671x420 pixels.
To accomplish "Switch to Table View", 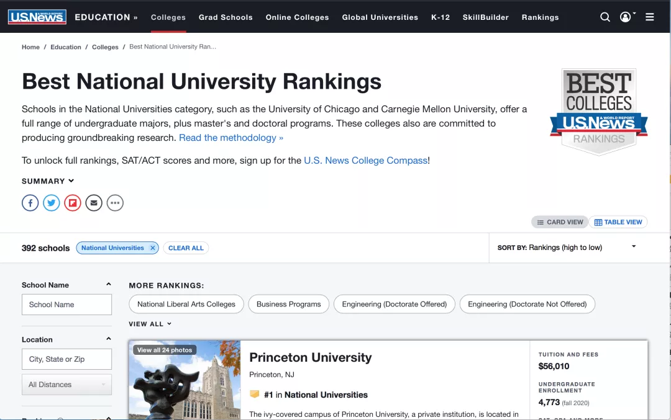I will [618, 222].
